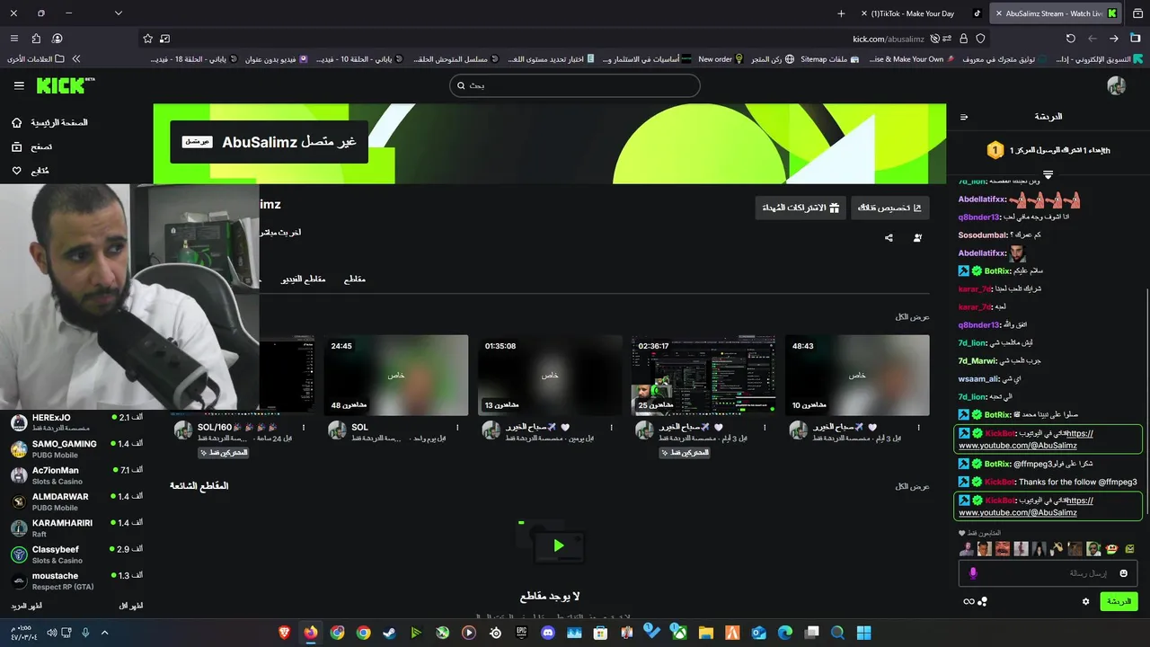Image resolution: width=1150 pixels, height=647 pixels.
Task: Send message with the green chat button
Action: tap(1119, 601)
